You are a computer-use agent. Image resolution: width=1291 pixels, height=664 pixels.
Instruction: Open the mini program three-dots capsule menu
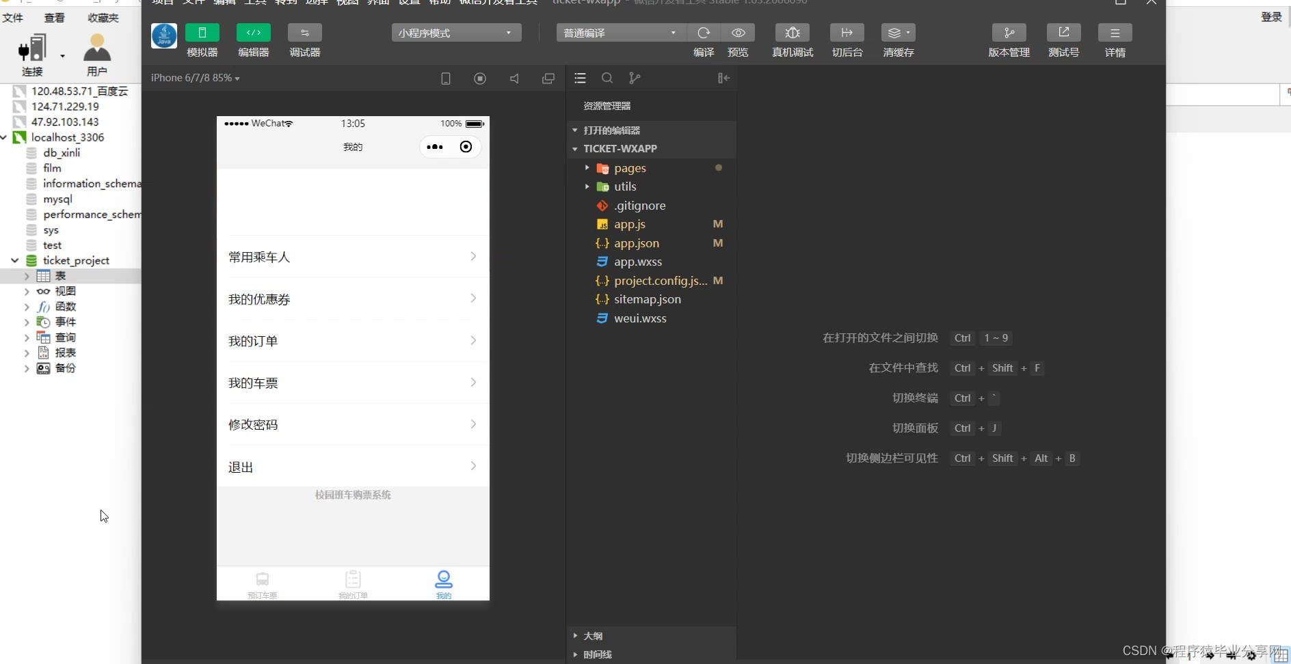click(x=435, y=147)
